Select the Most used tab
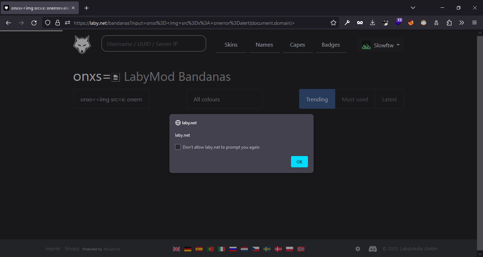 click(x=355, y=99)
